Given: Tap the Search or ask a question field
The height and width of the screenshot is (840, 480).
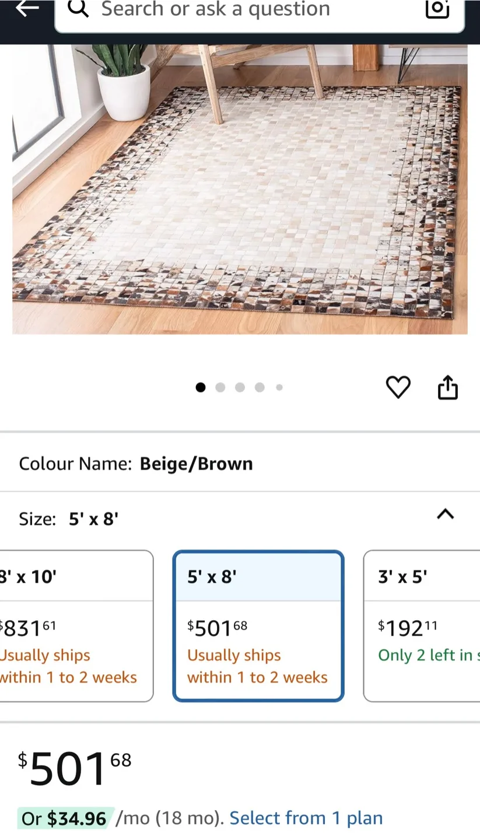Looking at the screenshot, I should (233, 10).
